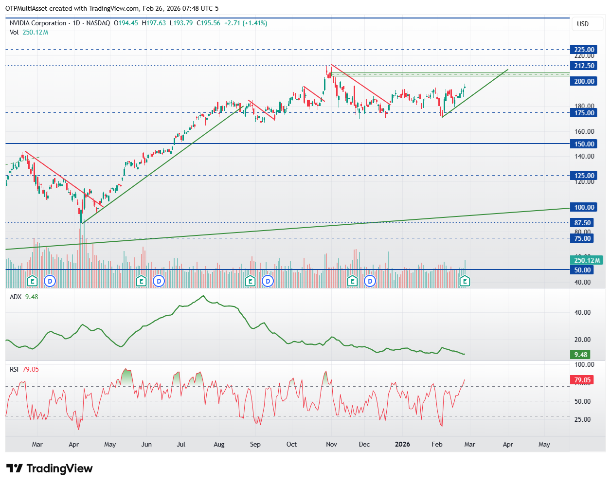The width and height of the screenshot is (611, 485).
Task: Click the earnings marker just before Mar 2025
Action: (32, 281)
